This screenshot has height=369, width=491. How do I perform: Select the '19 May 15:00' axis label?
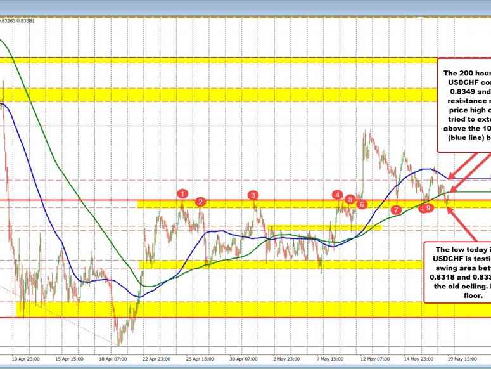462,359
